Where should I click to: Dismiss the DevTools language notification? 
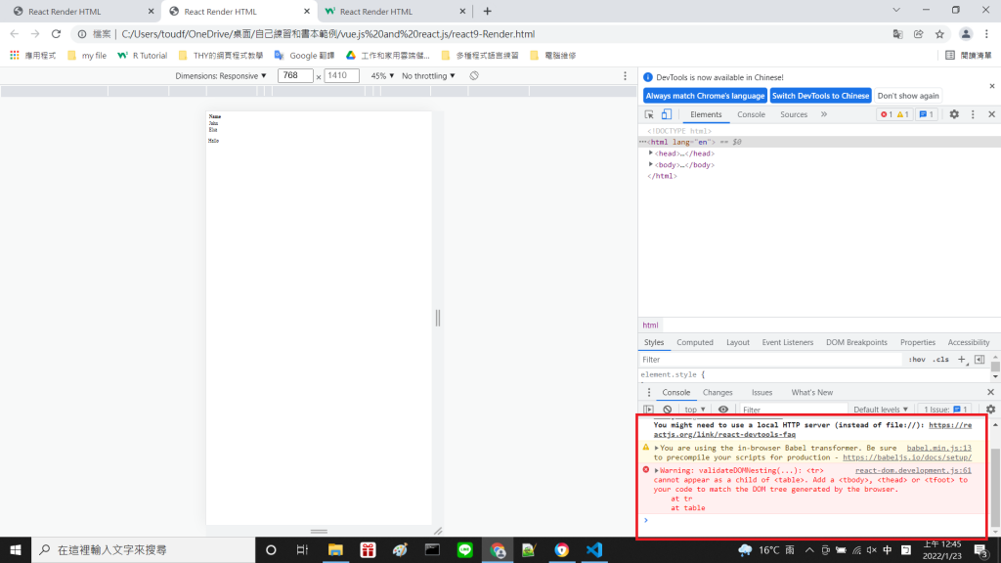[992, 86]
